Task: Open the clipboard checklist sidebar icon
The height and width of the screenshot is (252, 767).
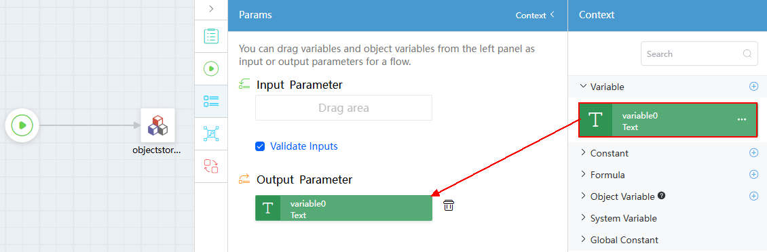Action: (211, 36)
